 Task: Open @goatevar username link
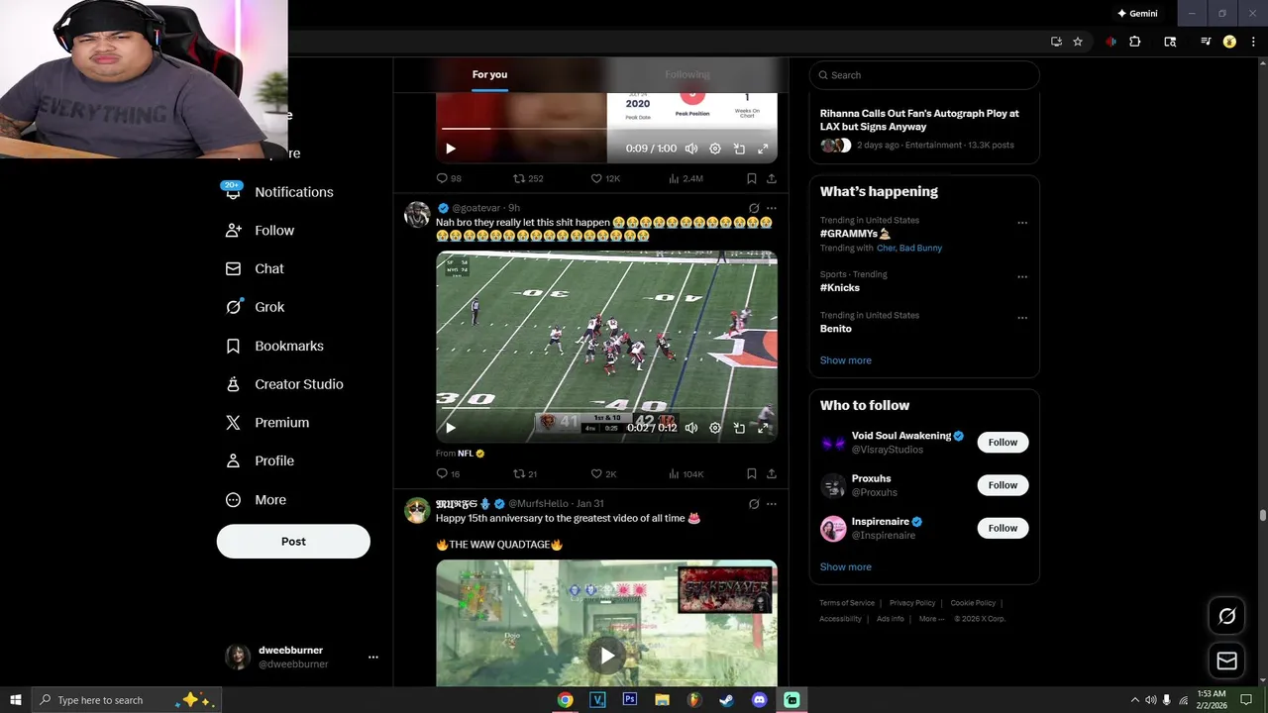476,208
